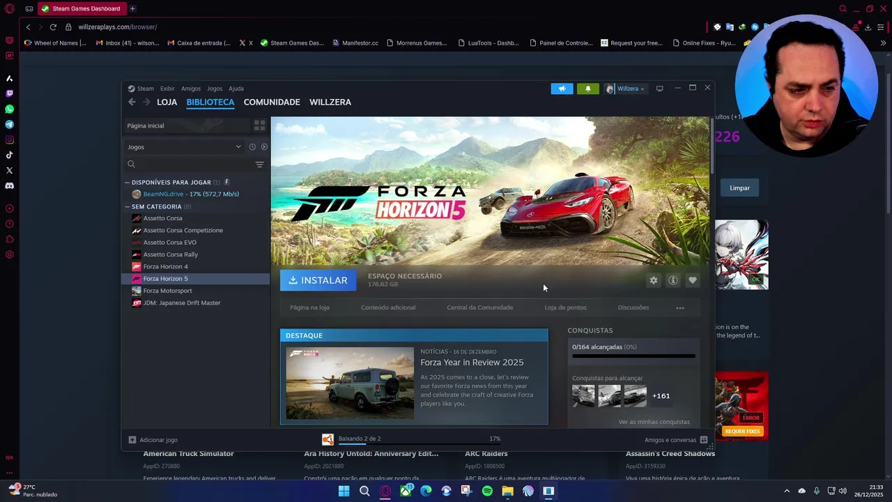Open Telegram in Opera sidebar
892x502 pixels.
tap(9, 124)
